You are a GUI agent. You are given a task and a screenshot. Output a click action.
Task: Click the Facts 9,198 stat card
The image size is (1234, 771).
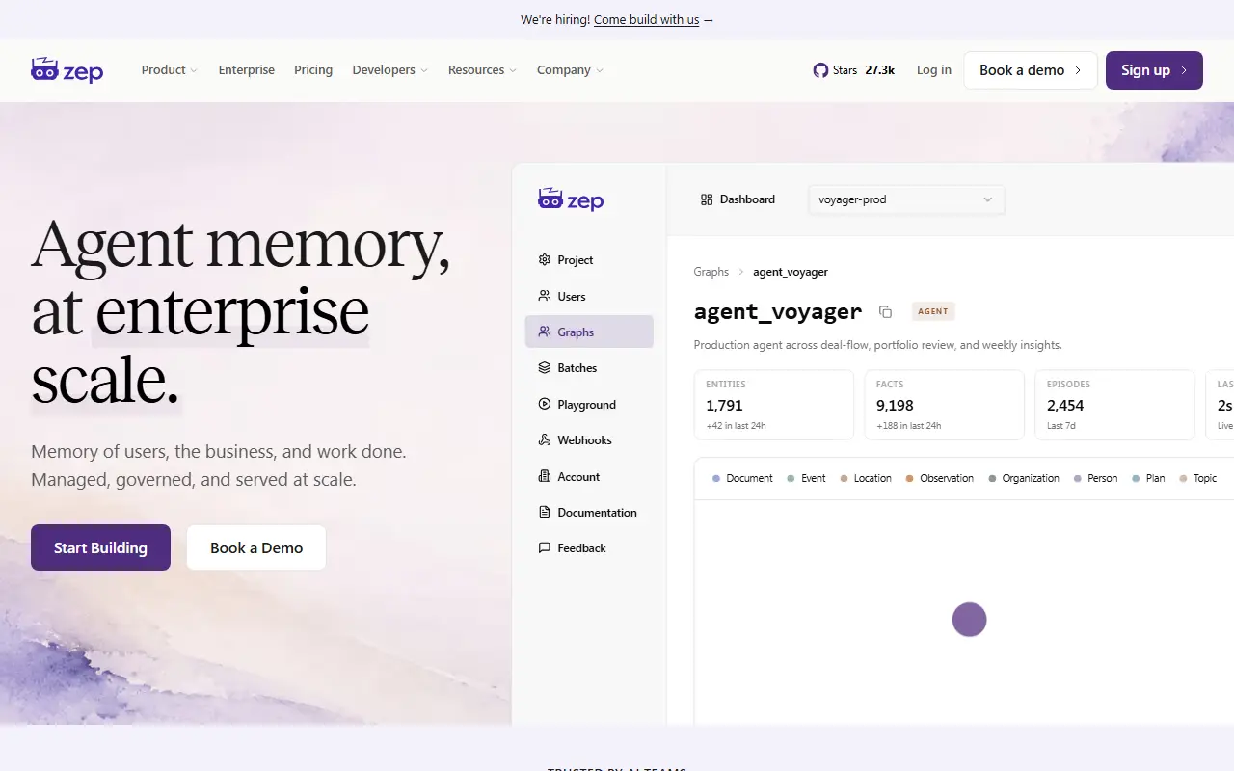tap(944, 405)
